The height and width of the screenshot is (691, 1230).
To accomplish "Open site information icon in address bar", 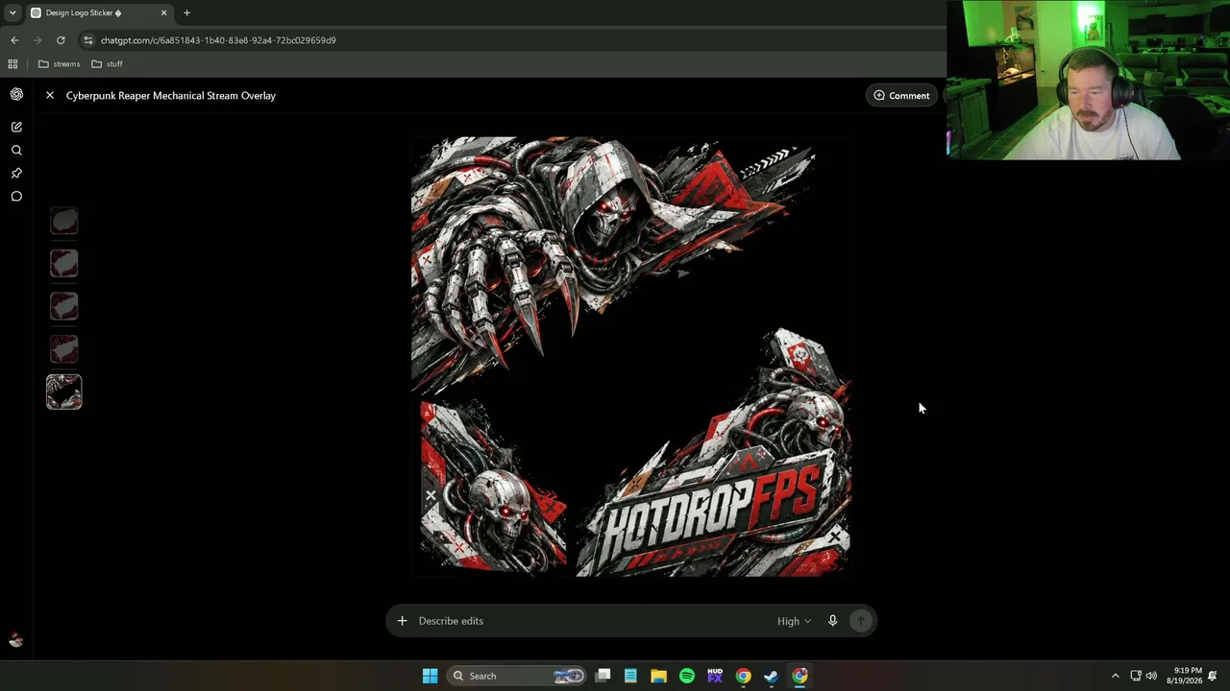I will tap(88, 40).
